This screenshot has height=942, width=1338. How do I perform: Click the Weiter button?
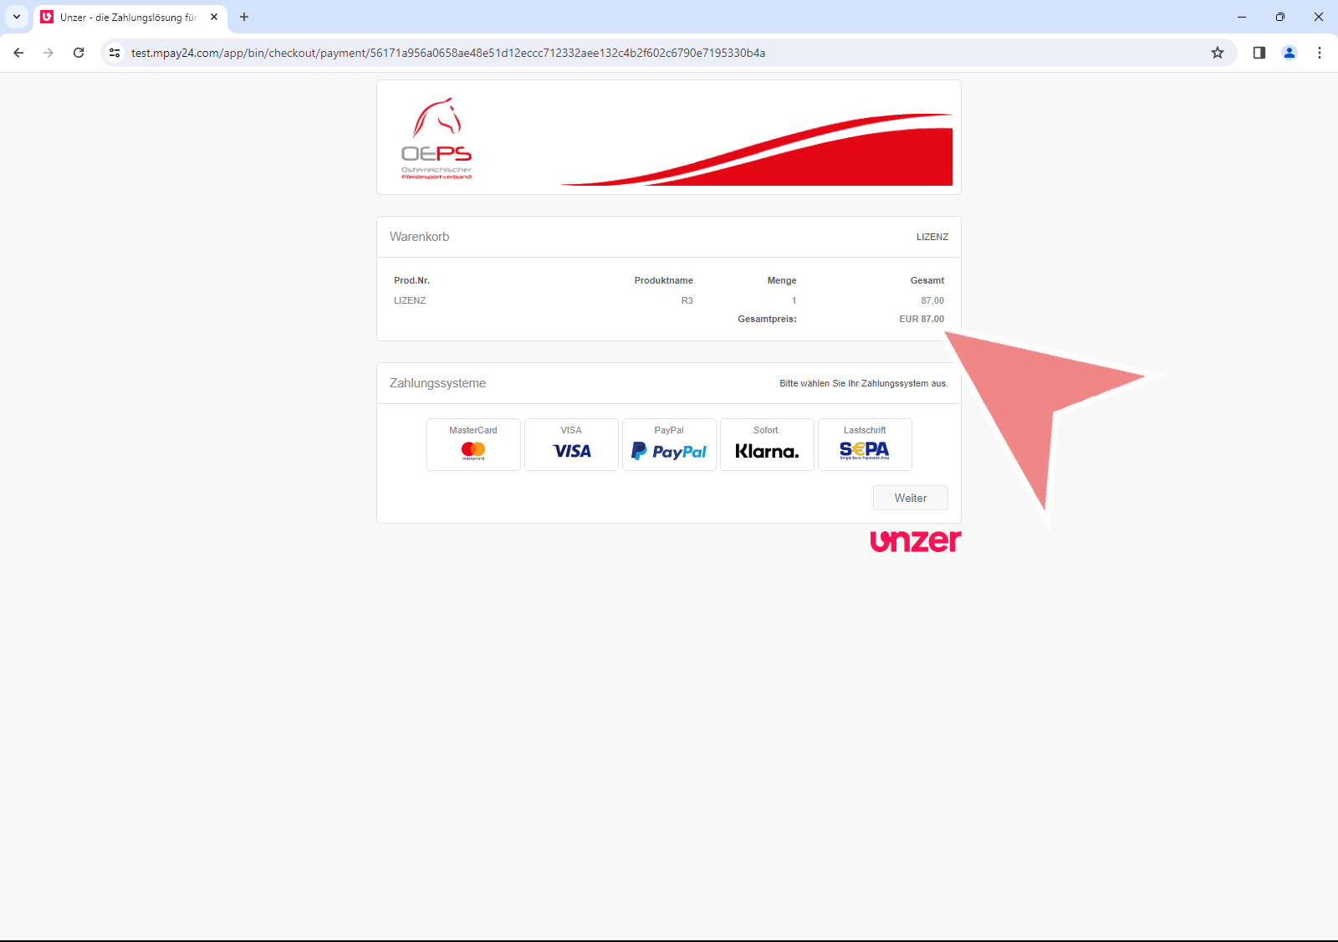click(910, 498)
